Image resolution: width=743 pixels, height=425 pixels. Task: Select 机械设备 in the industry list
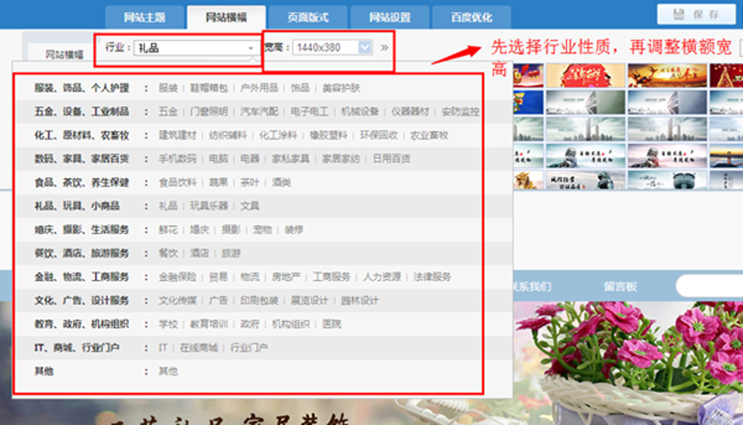[x=360, y=112]
